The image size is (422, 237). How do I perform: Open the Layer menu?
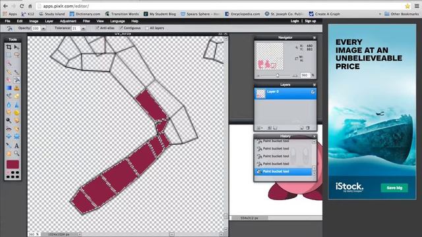click(49, 21)
